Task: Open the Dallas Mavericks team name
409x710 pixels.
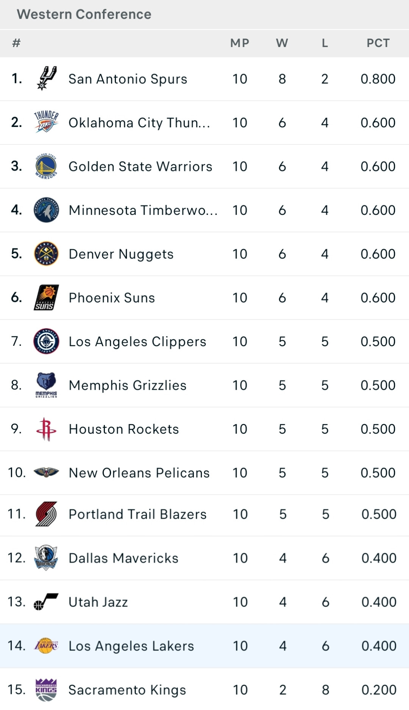Action: (123, 558)
